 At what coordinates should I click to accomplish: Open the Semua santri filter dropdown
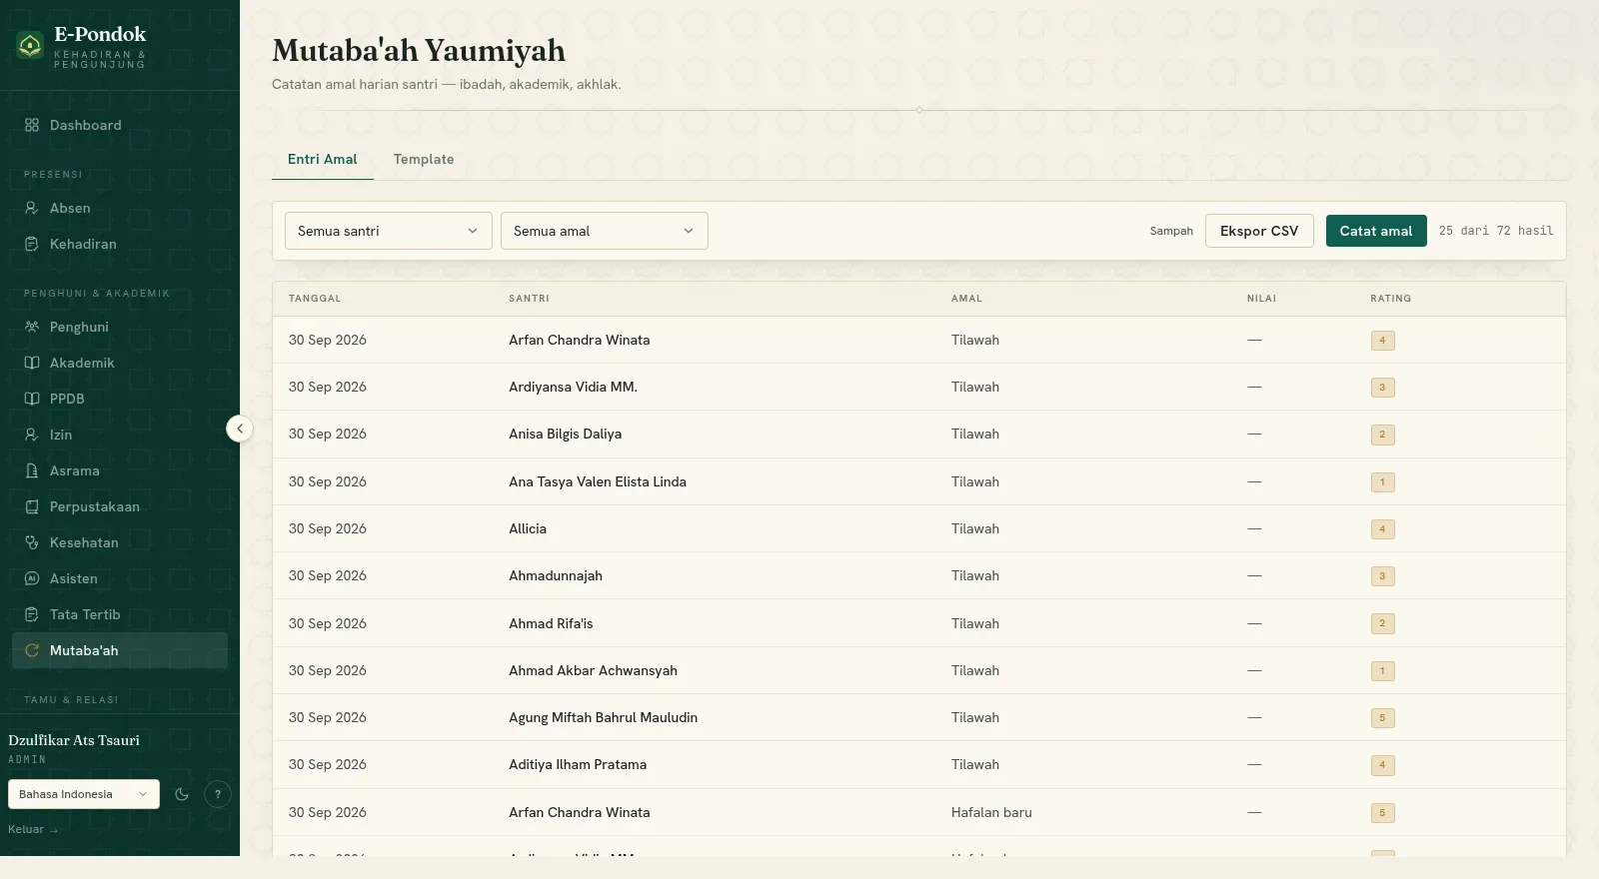389,231
